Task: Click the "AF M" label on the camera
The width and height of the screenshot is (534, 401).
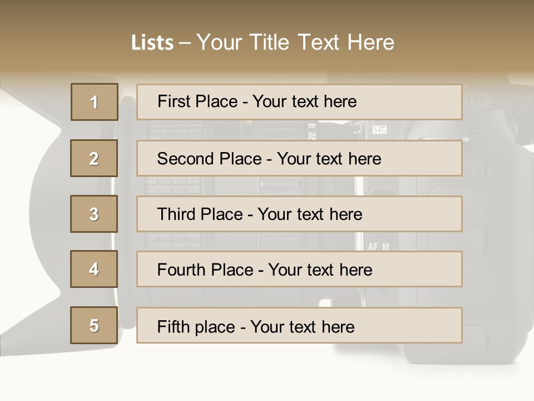Action: click(x=378, y=246)
